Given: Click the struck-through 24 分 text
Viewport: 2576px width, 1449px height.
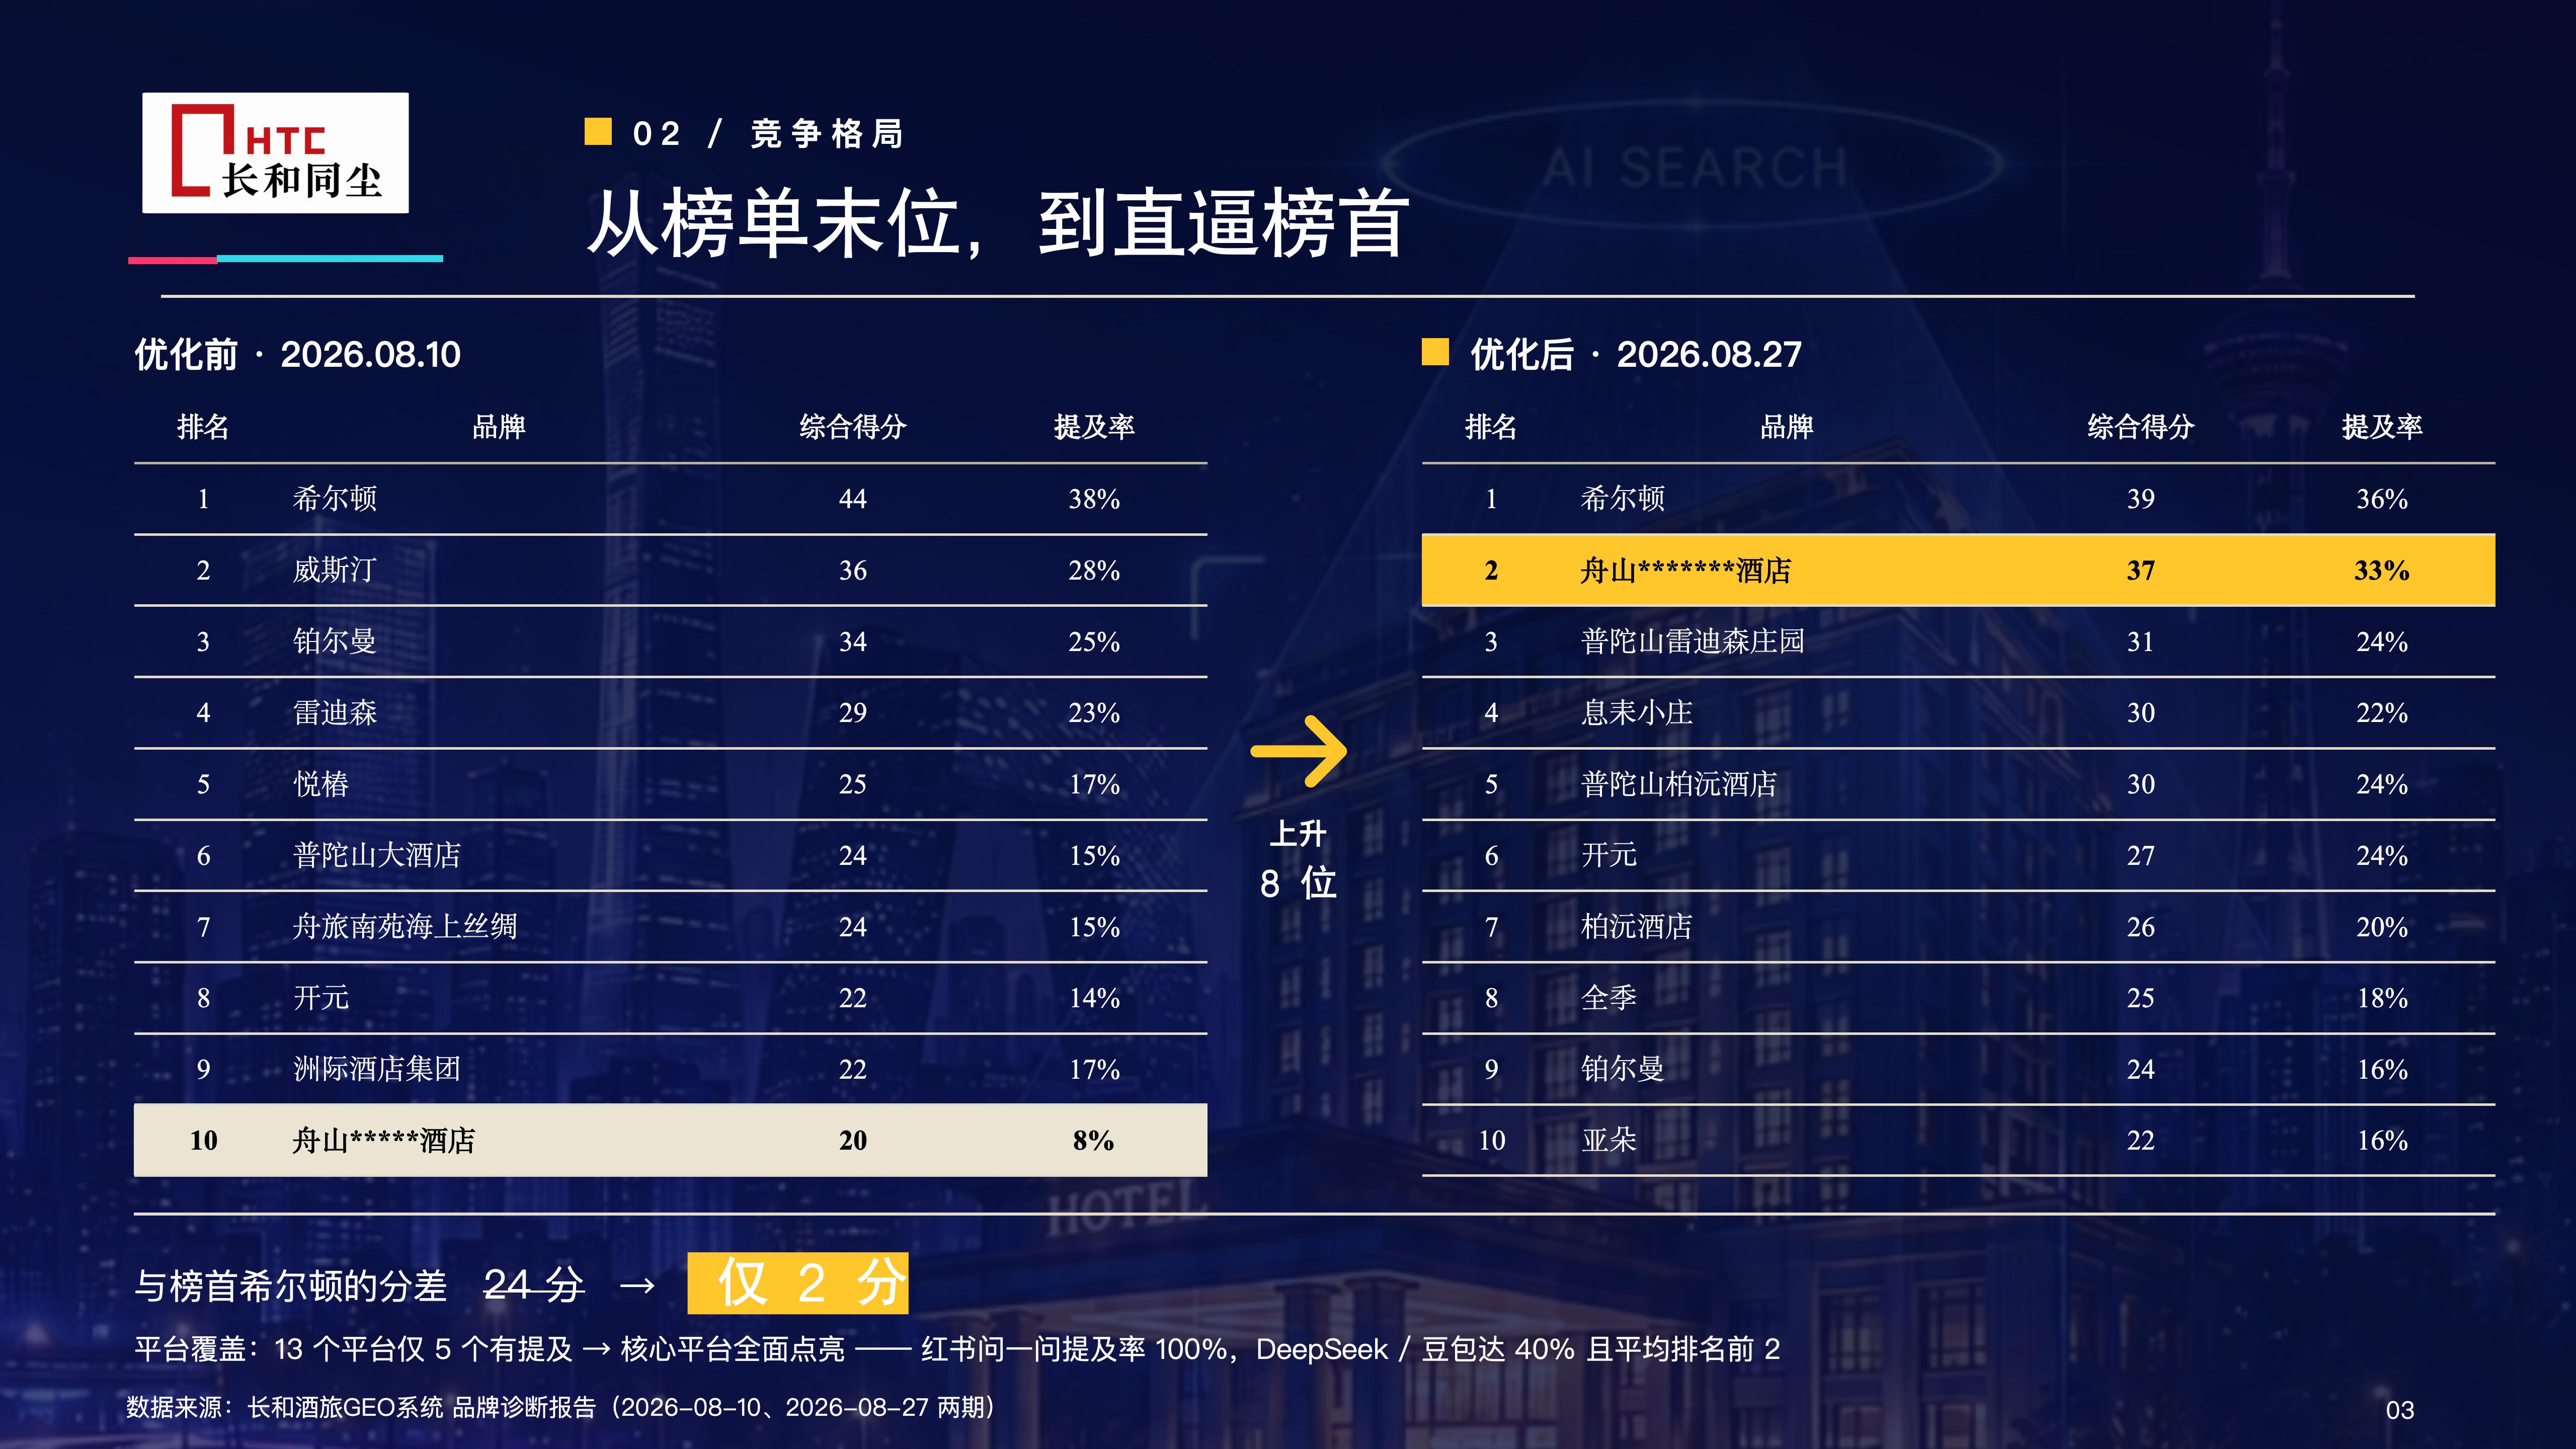Looking at the screenshot, I should coord(534,1285).
